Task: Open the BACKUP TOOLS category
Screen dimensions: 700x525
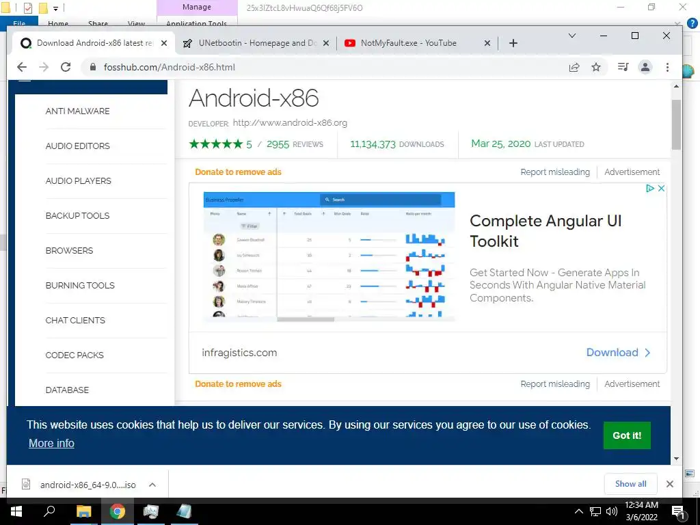Action: [x=77, y=215]
